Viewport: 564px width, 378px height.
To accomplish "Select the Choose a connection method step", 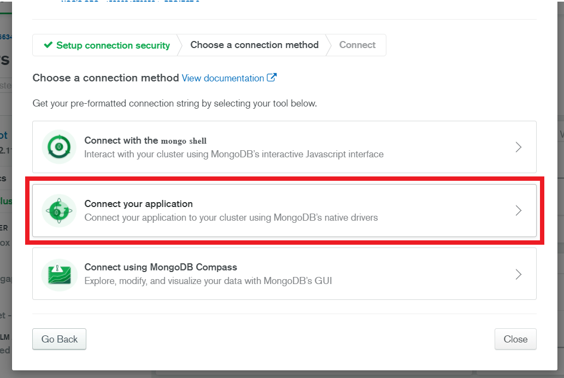I will pos(254,45).
